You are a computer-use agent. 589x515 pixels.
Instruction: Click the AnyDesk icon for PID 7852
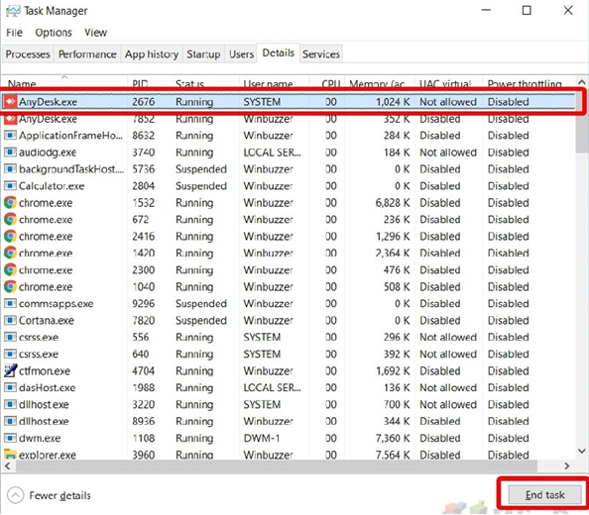point(11,119)
